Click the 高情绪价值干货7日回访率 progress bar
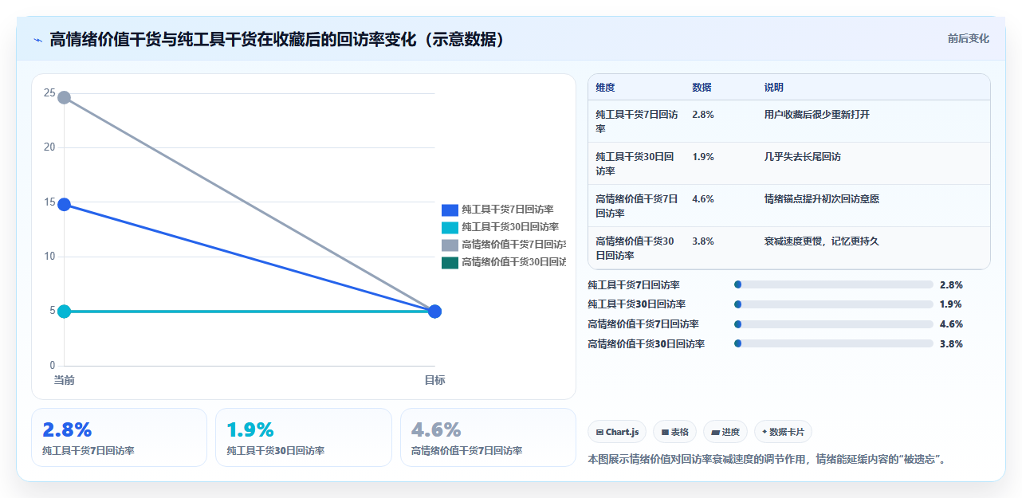Viewport: 1022px width, 498px height. (x=834, y=324)
